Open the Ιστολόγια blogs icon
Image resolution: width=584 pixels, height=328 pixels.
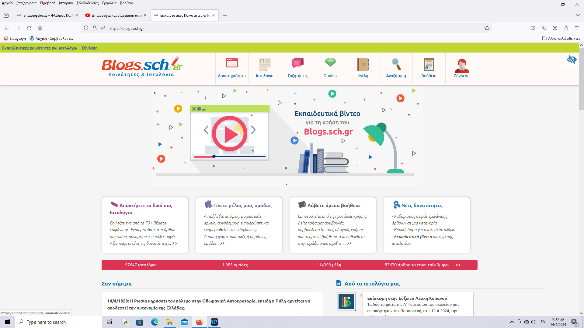pyautogui.click(x=264, y=64)
